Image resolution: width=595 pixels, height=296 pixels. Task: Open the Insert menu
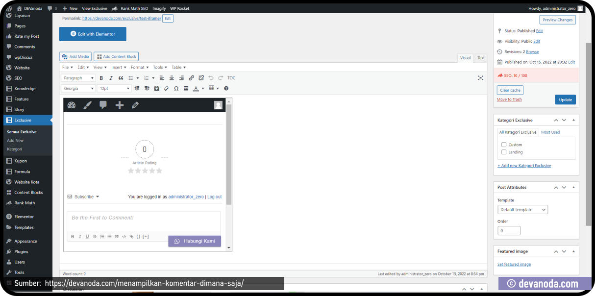point(119,67)
